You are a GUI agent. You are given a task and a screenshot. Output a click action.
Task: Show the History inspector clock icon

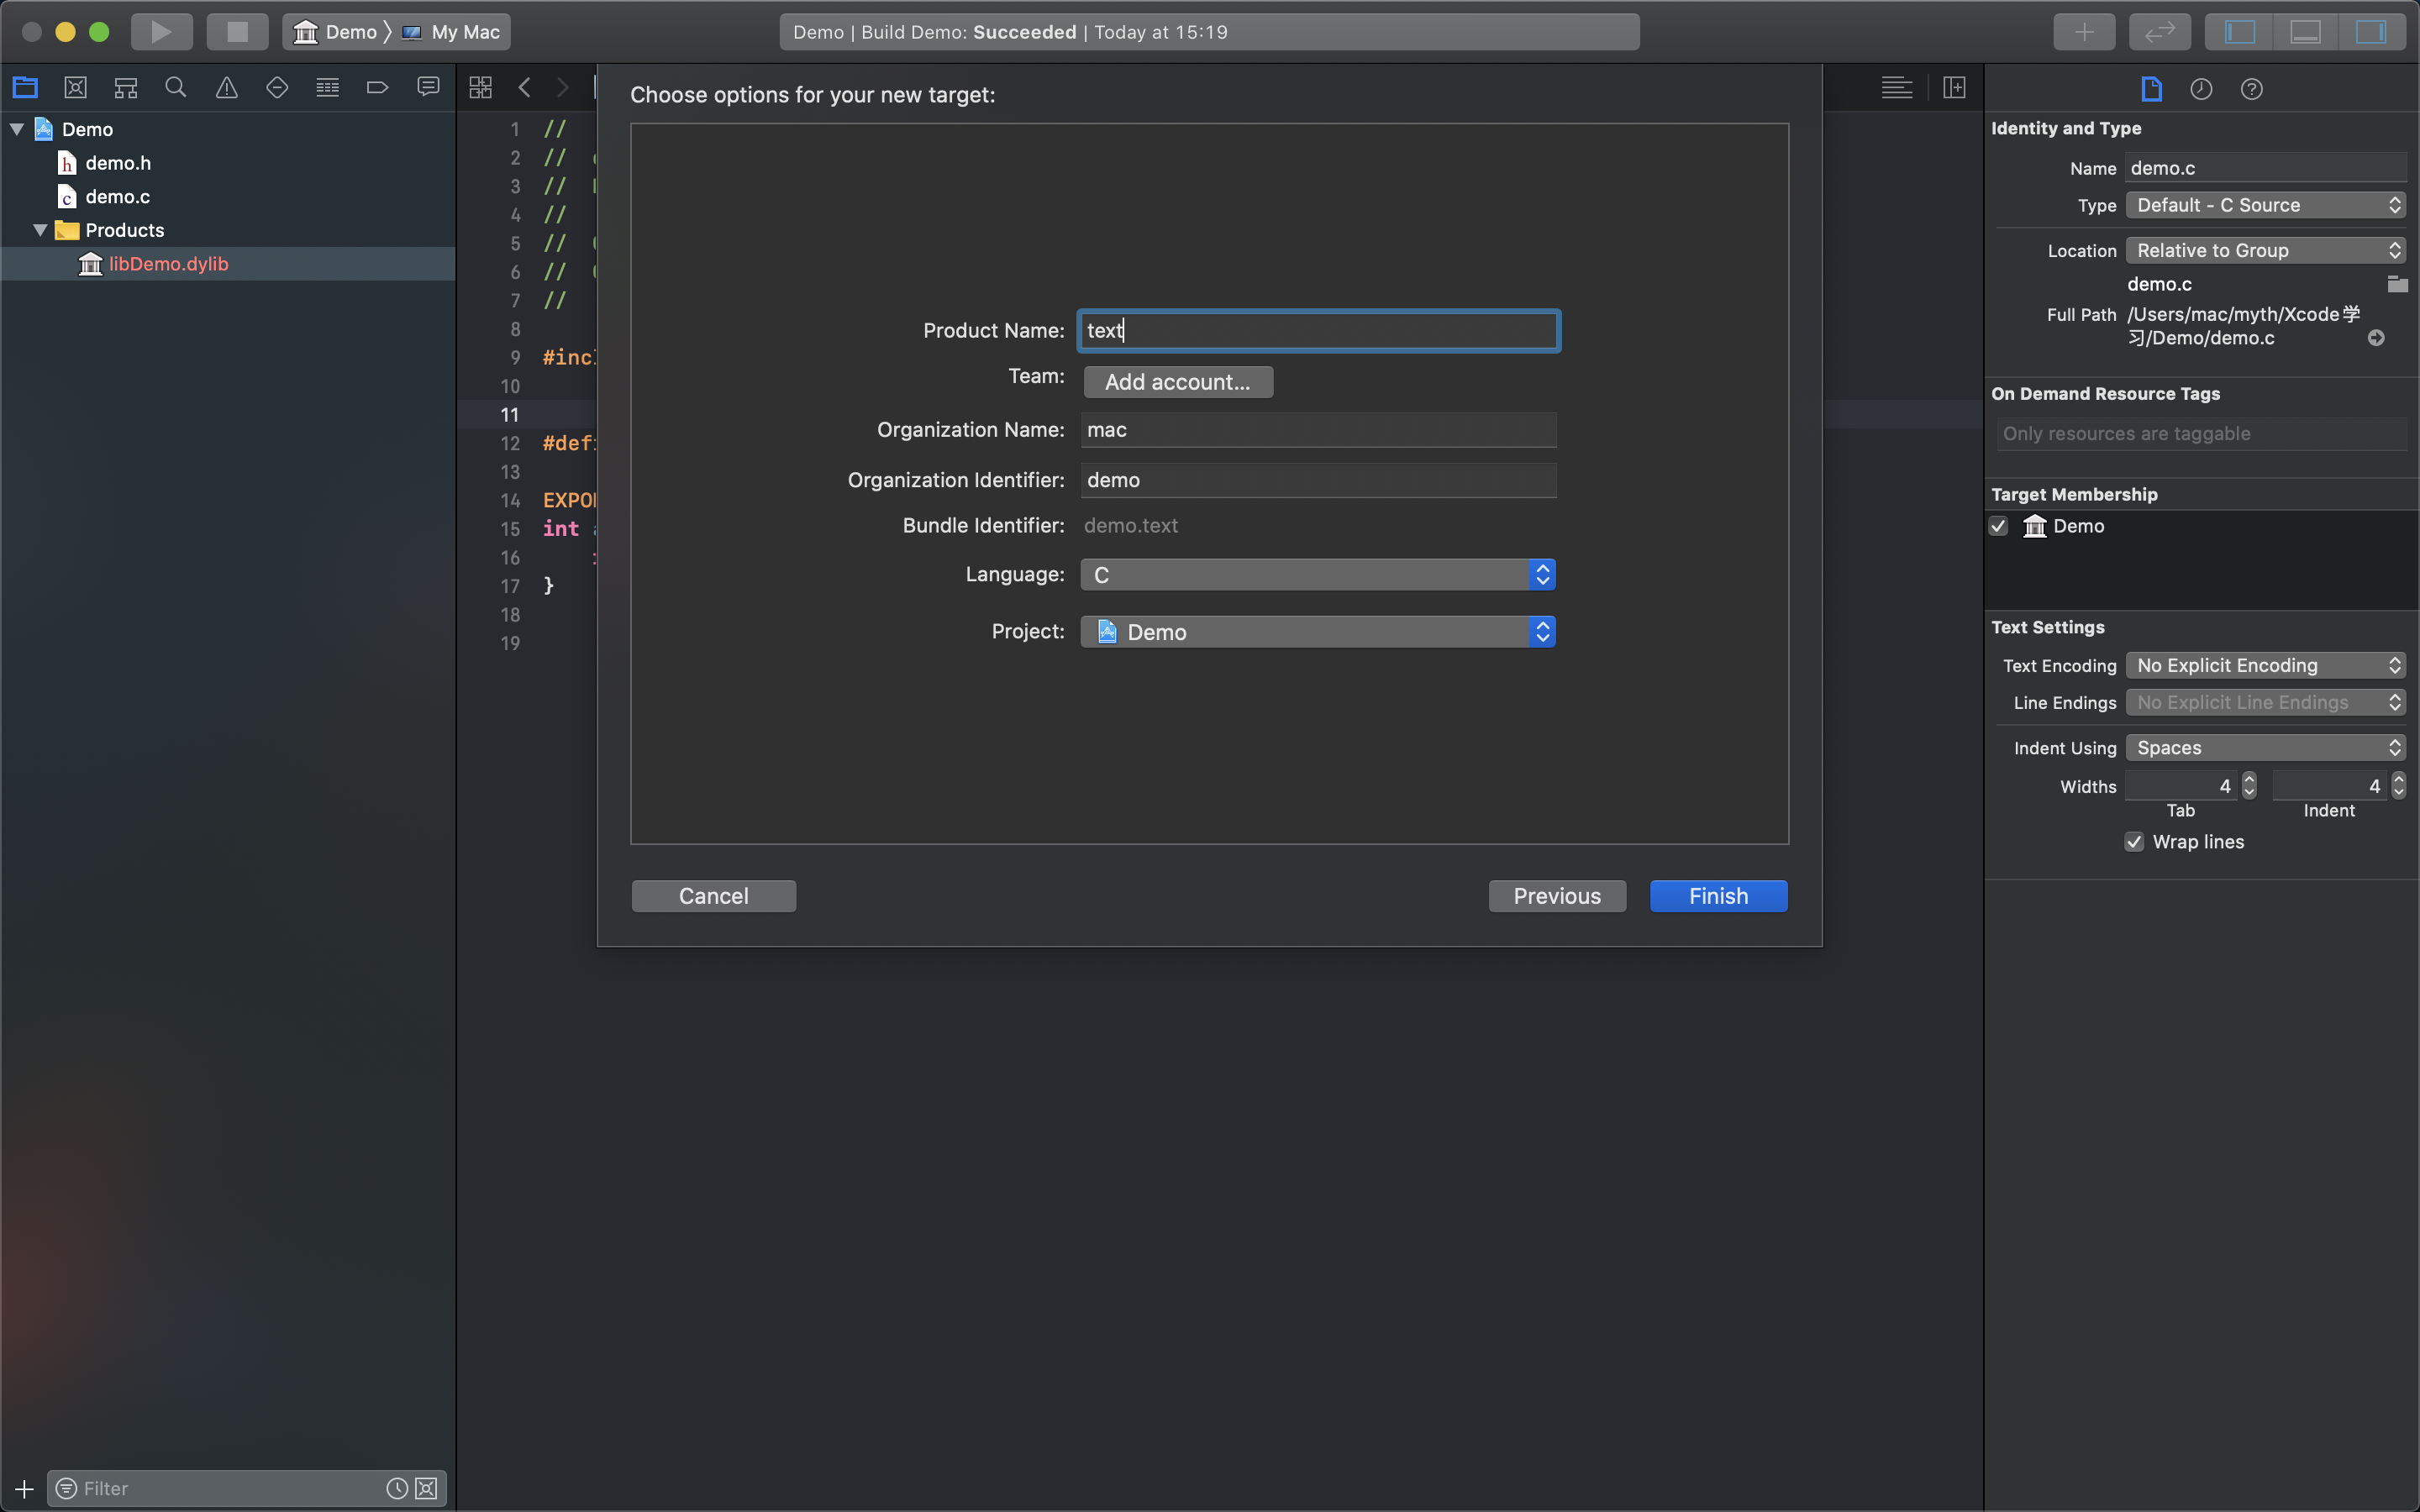coord(2201,89)
